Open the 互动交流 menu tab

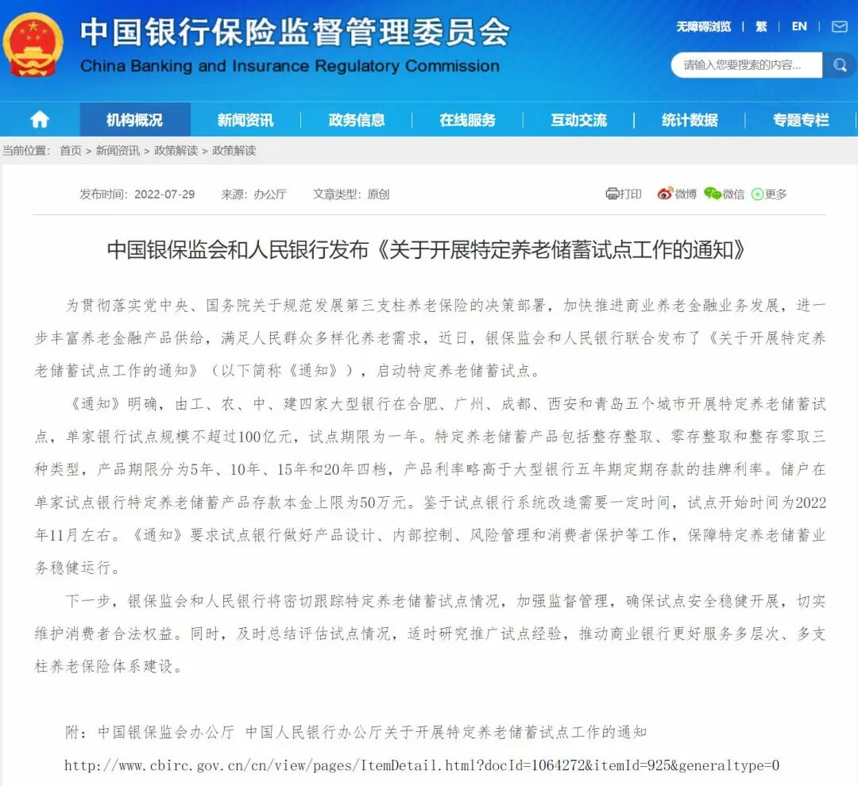(x=579, y=120)
